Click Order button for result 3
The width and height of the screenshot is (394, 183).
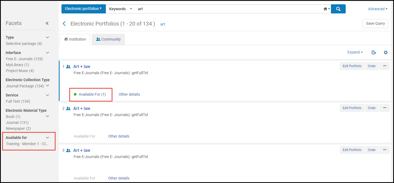372,150
